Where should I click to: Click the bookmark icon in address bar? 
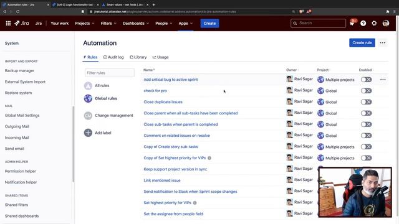click(x=83, y=12)
